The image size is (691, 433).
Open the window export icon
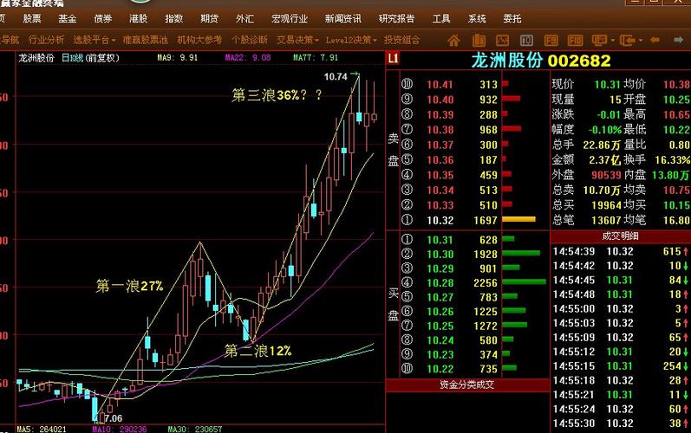tap(628, 41)
